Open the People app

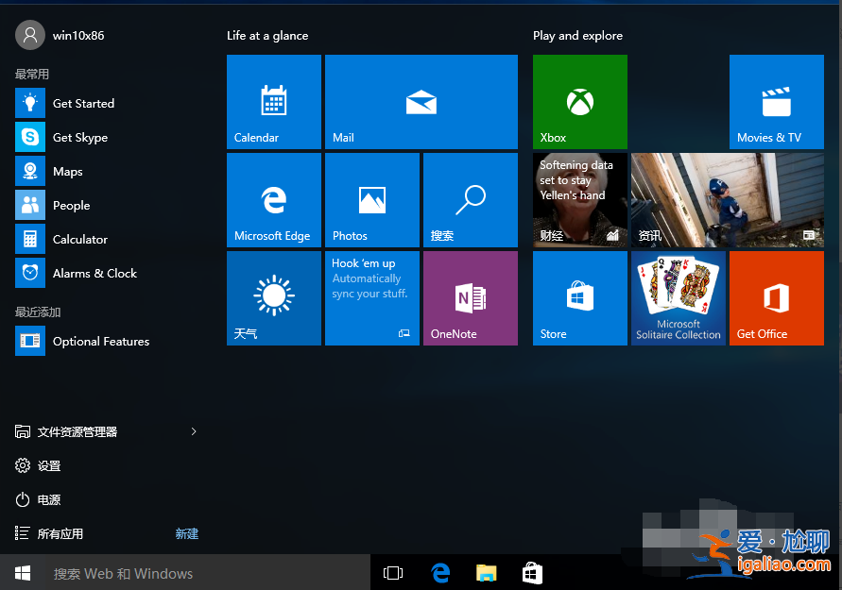point(71,205)
